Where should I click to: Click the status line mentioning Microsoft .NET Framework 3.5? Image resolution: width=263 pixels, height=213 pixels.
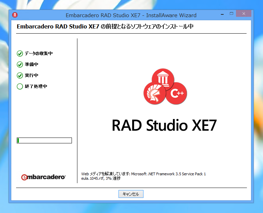click(143, 174)
